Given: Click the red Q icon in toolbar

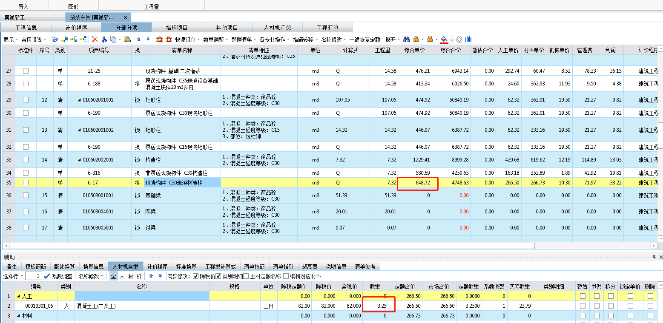Looking at the screenshot, I should 160,40.
